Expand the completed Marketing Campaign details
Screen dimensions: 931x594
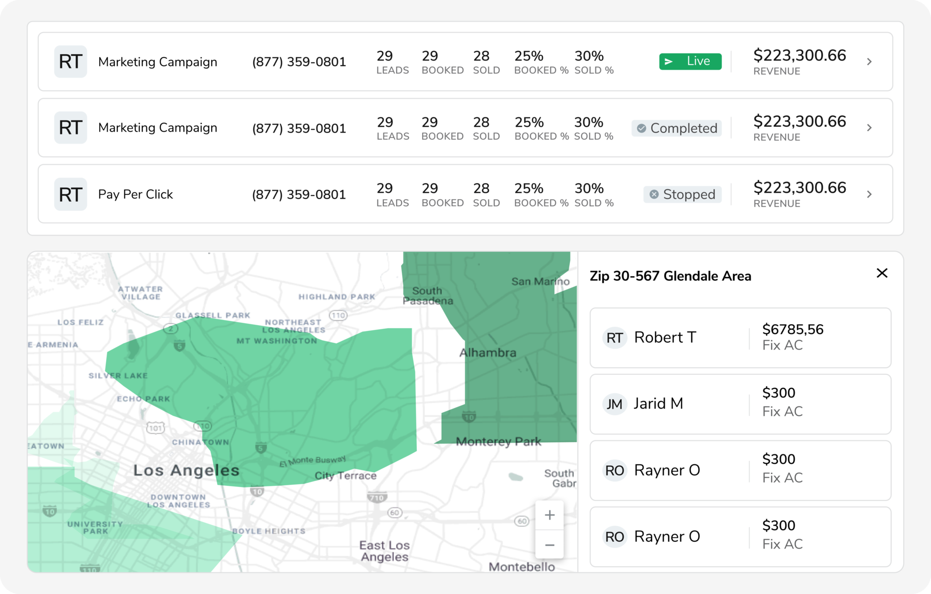click(x=870, y=128)
